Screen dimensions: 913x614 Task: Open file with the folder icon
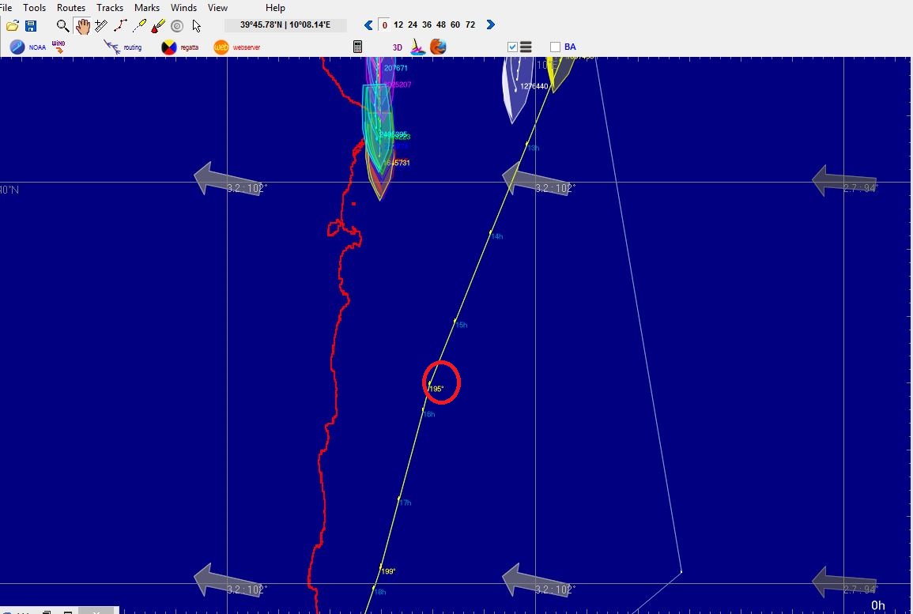[x=13, y=26]
